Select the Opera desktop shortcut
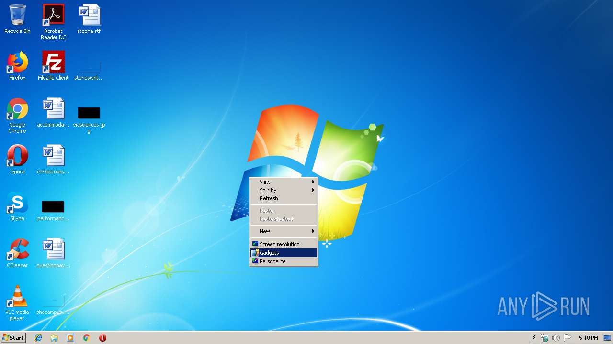This screenshot has height=344, width=613. click(17, 160)
